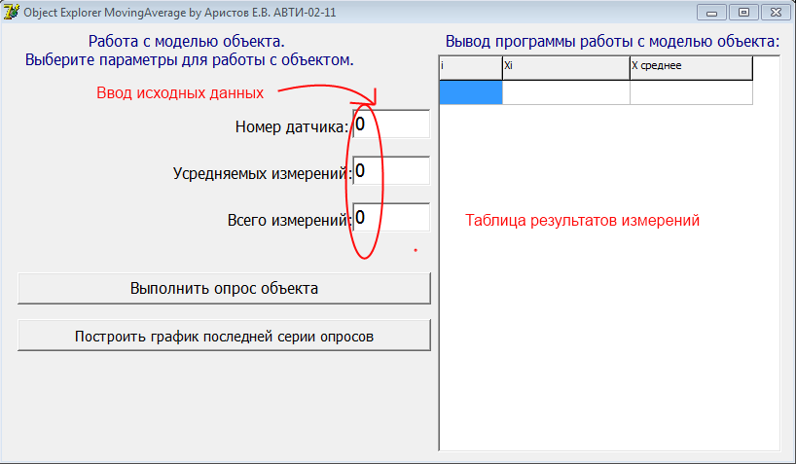Select the empty cell under 'X среднее'
The height and width of the screenshot is (464, 796).
point(692,92)
